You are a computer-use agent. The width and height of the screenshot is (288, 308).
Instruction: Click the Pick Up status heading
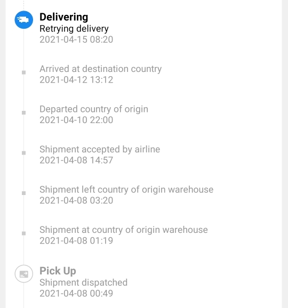tap(58, 271)
